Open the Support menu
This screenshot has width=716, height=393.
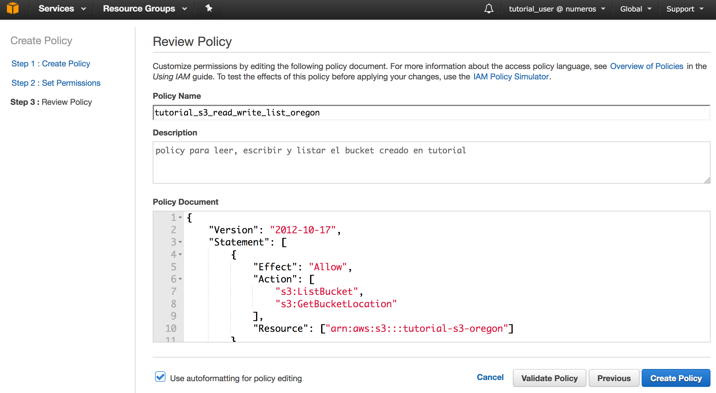684,9
